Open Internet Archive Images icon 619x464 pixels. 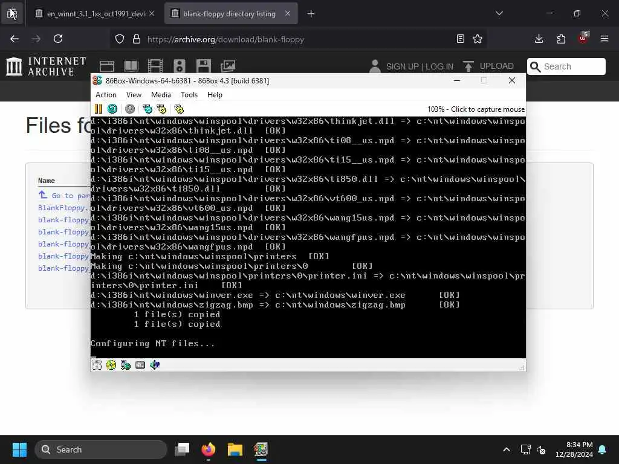[228, 66]
